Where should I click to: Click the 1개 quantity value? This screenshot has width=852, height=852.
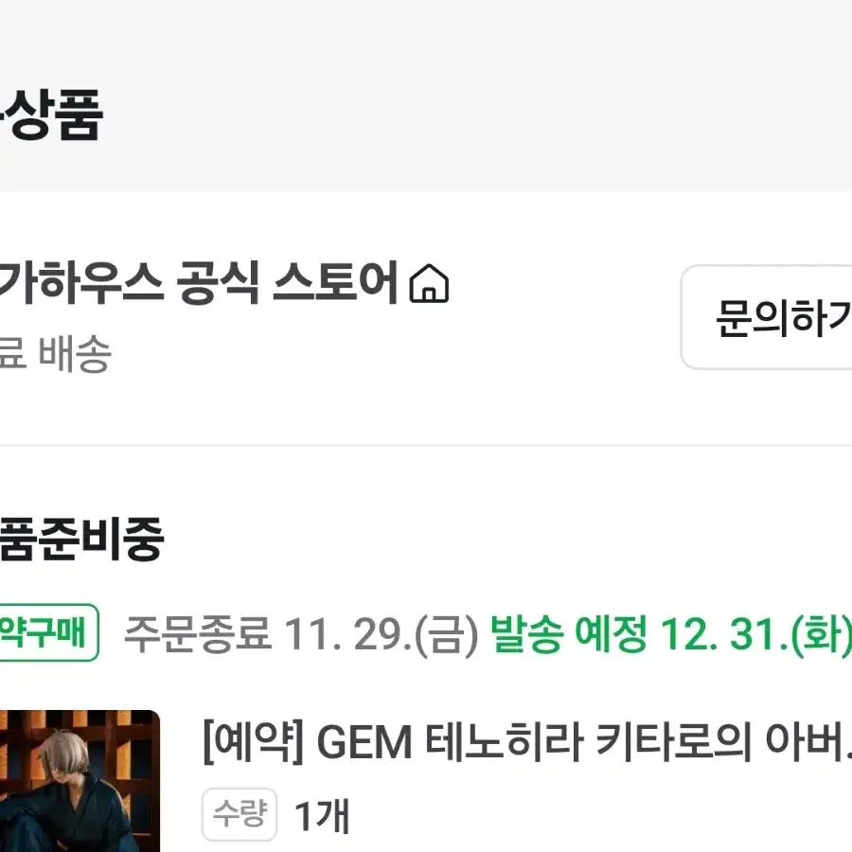click(322, 816)
